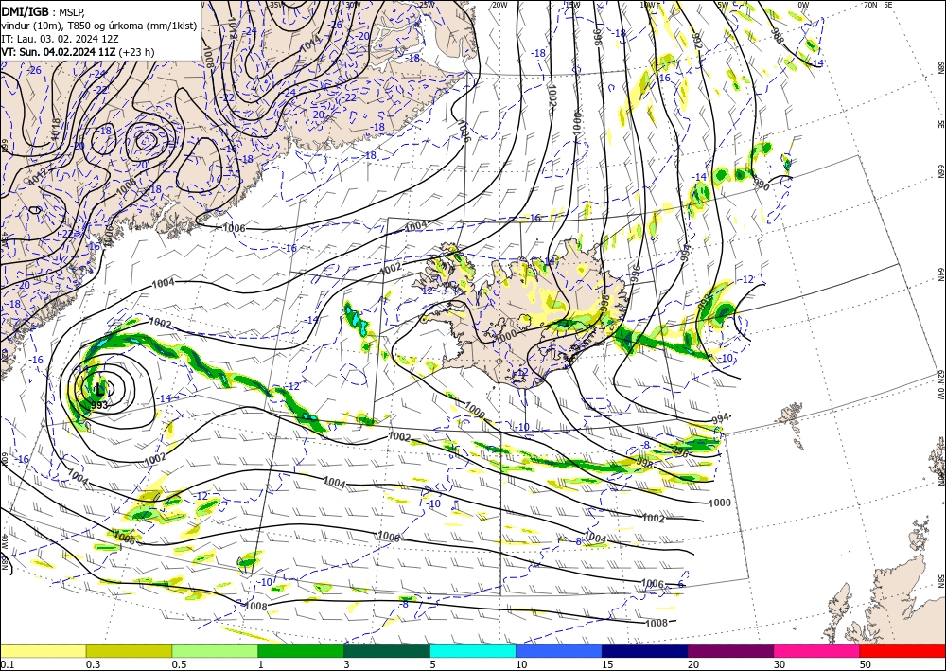Click the legend value '30'

coord(779,664)
